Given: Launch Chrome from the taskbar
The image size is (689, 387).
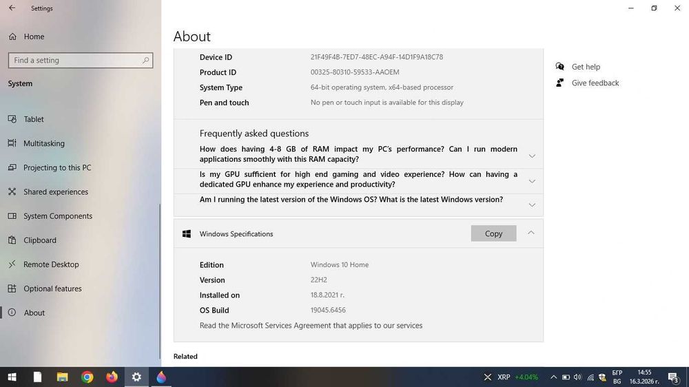Looking at the screenshot, I should pyautogui.click(x=87, y=377).
